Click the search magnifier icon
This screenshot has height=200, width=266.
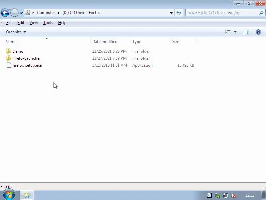pyautogui.click(x=261, y=13)
